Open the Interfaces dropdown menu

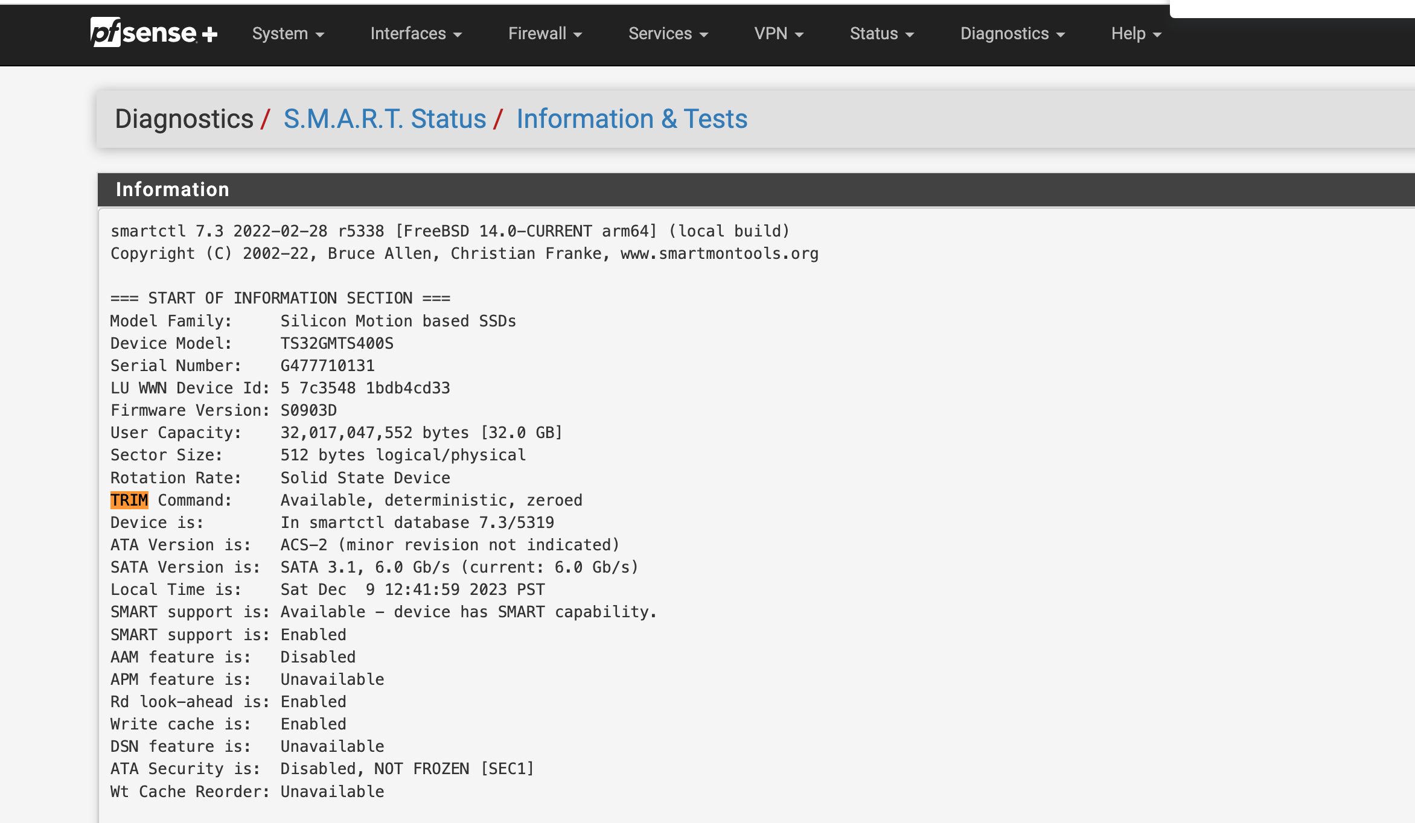pyautogui.click(x=415, y=33)
